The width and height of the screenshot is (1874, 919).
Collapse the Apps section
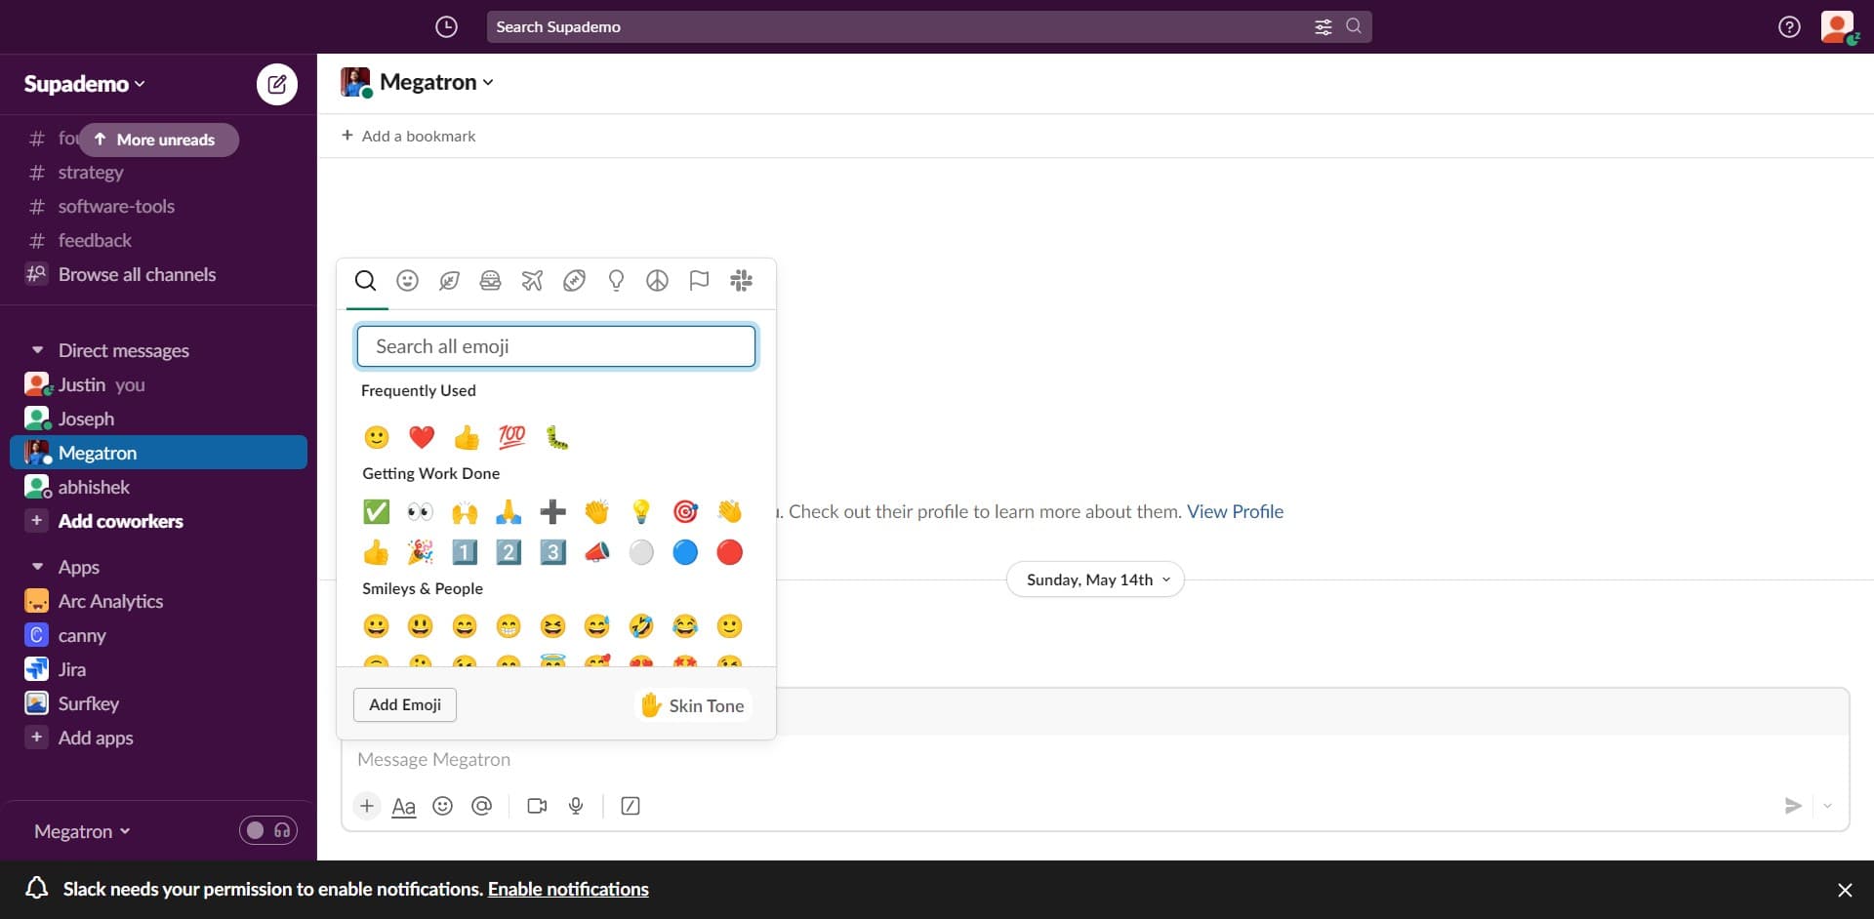point(37,567)
